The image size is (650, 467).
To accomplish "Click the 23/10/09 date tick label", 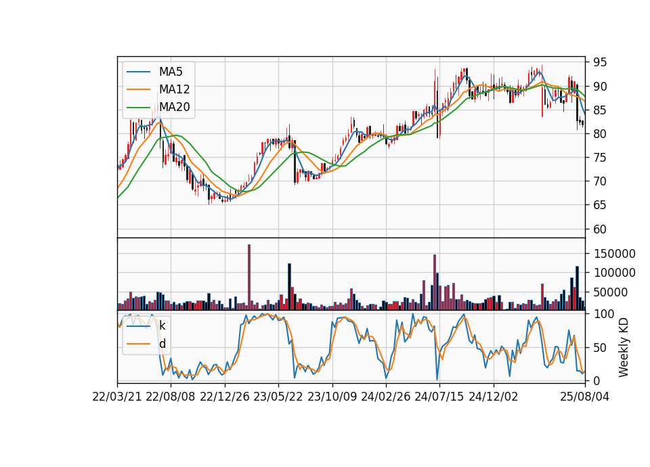I will [332, 397].
